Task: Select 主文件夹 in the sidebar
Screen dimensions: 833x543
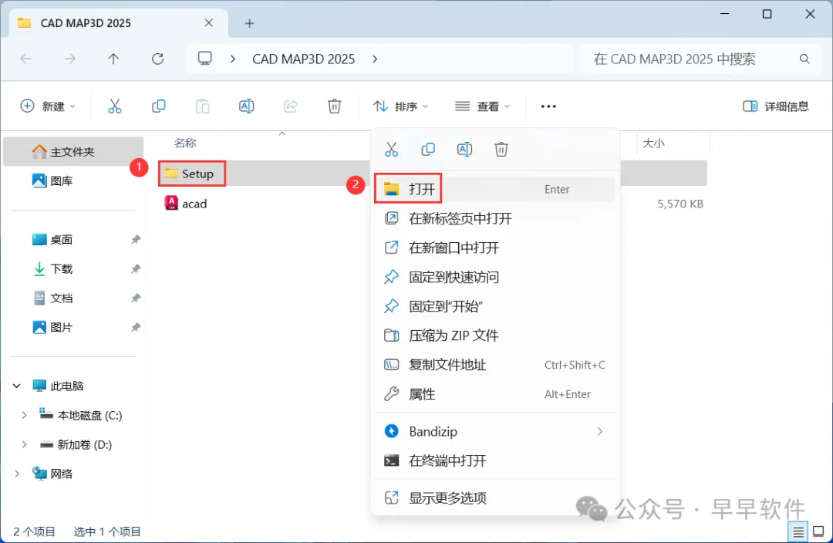Action: (73, 151)
